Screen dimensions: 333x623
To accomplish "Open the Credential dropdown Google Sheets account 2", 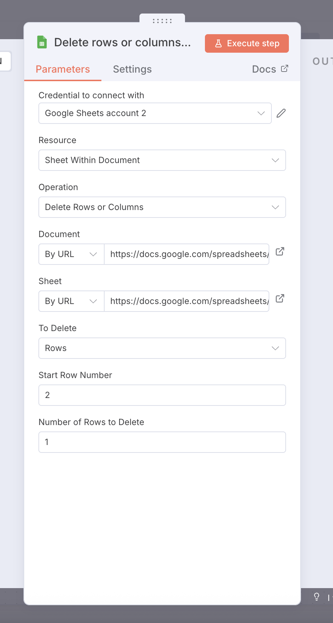I will click(155, 113).
